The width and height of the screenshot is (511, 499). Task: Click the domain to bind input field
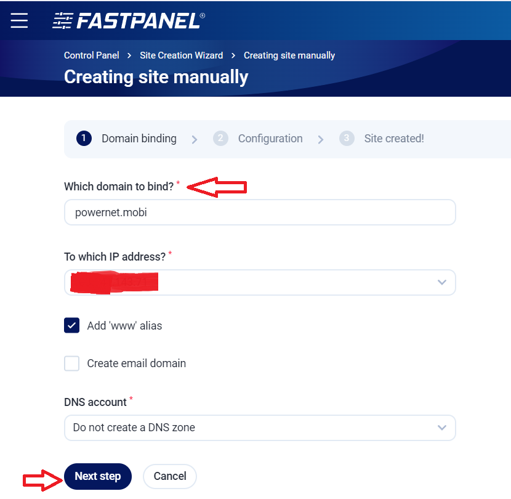tap(259, 213)
